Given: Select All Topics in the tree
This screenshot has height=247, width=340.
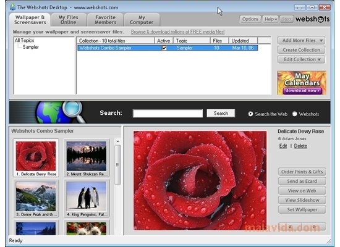Looking at the screenshot, I should pos(24,41).
